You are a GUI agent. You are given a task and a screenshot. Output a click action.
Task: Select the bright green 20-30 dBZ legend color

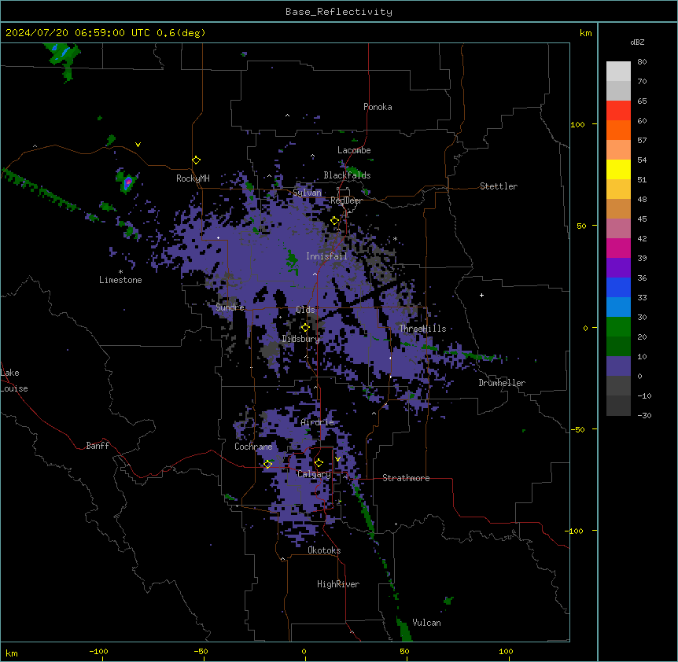618,327
